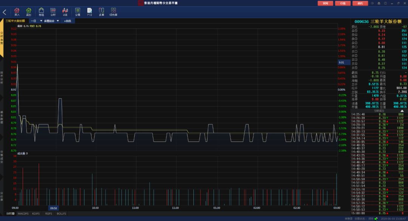Screen dimensions: 408x221
Task: Click the eject-shaped icon in title bar
Action: tap(379, 3)
